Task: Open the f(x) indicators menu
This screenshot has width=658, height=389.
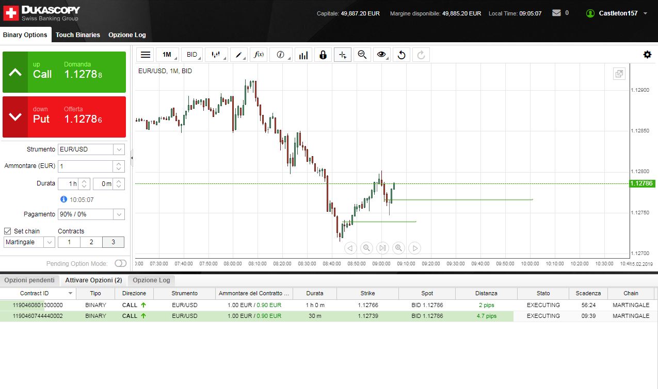Action: [x=258, y=55]
